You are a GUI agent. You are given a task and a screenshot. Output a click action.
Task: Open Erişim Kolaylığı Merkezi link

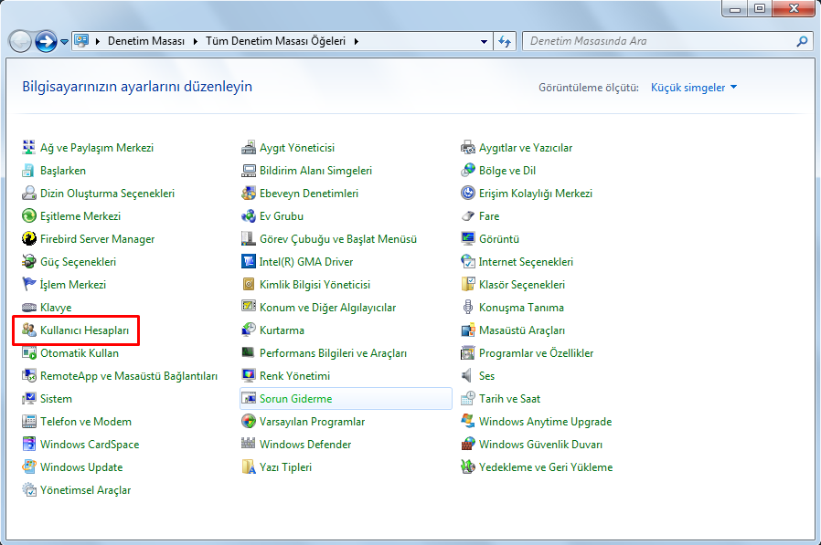coord(536,194)
